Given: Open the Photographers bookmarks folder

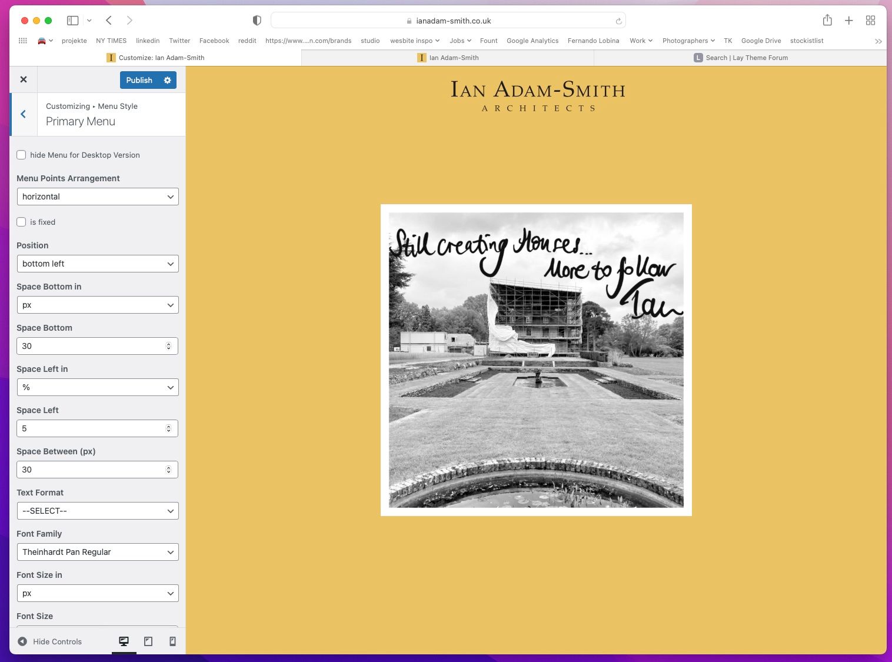Looking at the screenshot, I should click(688, 41).
